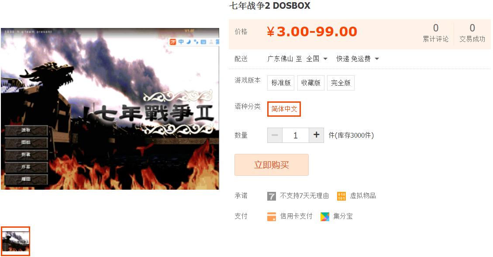493x257 pixels.
Task: Click the 7-day no-return policy icon
Action: [x=271, y=196]
